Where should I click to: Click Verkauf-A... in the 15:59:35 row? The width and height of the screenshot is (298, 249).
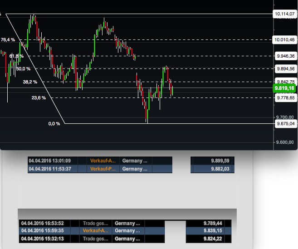(95, 231)
